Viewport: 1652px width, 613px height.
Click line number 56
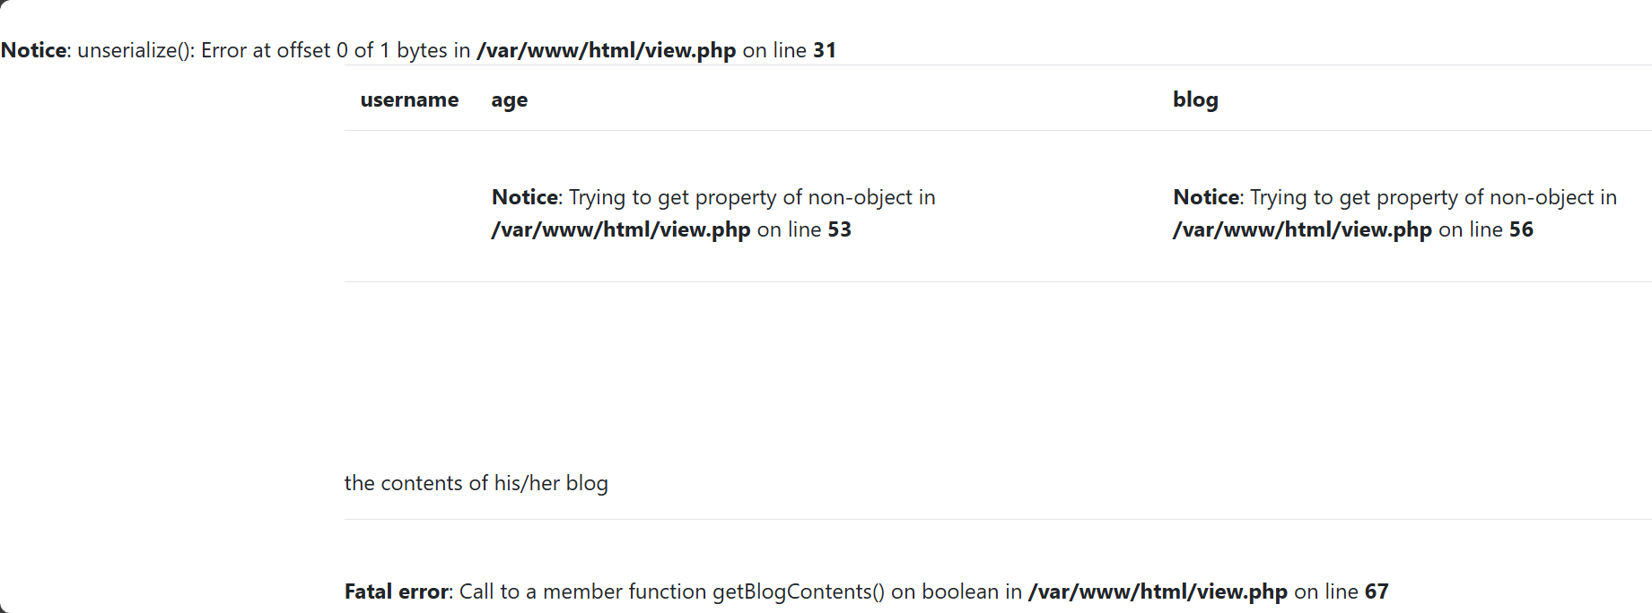click(x=1521, y=229)
